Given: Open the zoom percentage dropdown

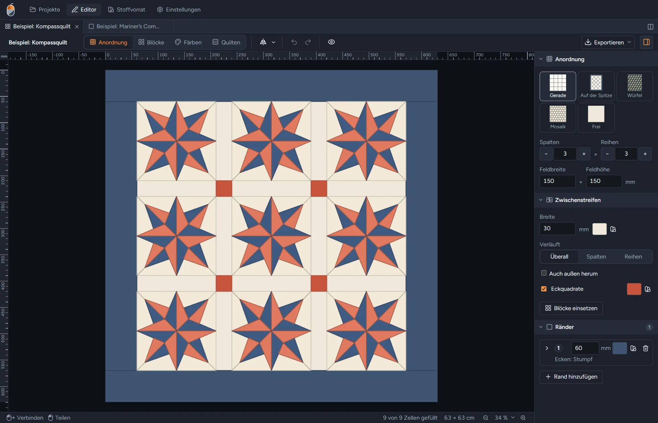Looking at the screenshot, I should coord(504,418).
